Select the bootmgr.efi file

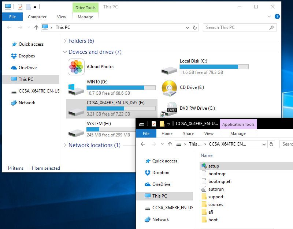(220, 181)
